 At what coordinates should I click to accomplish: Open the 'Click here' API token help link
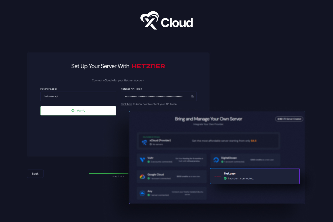click(126, 104)
